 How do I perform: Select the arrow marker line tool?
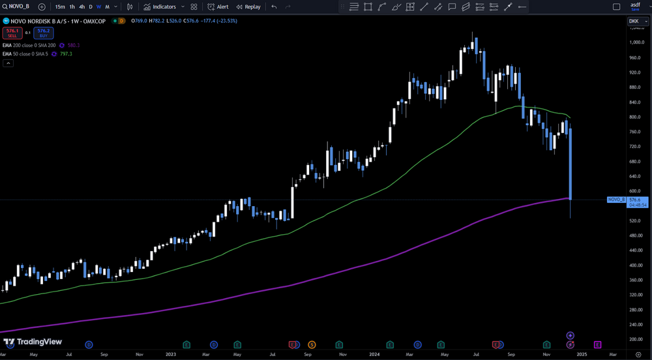508,7
